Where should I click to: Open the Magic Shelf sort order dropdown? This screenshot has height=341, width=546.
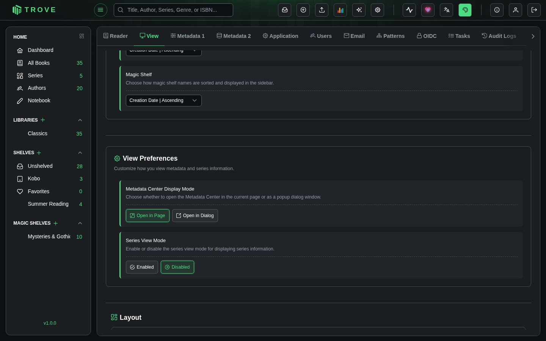point(164,100)
